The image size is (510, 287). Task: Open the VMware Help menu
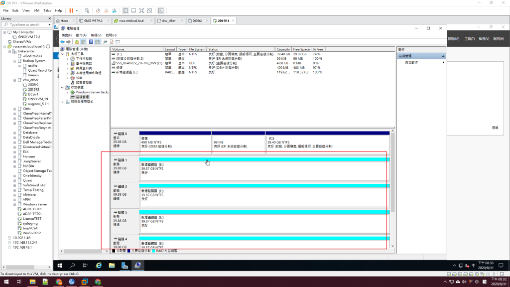coord(59,11)
